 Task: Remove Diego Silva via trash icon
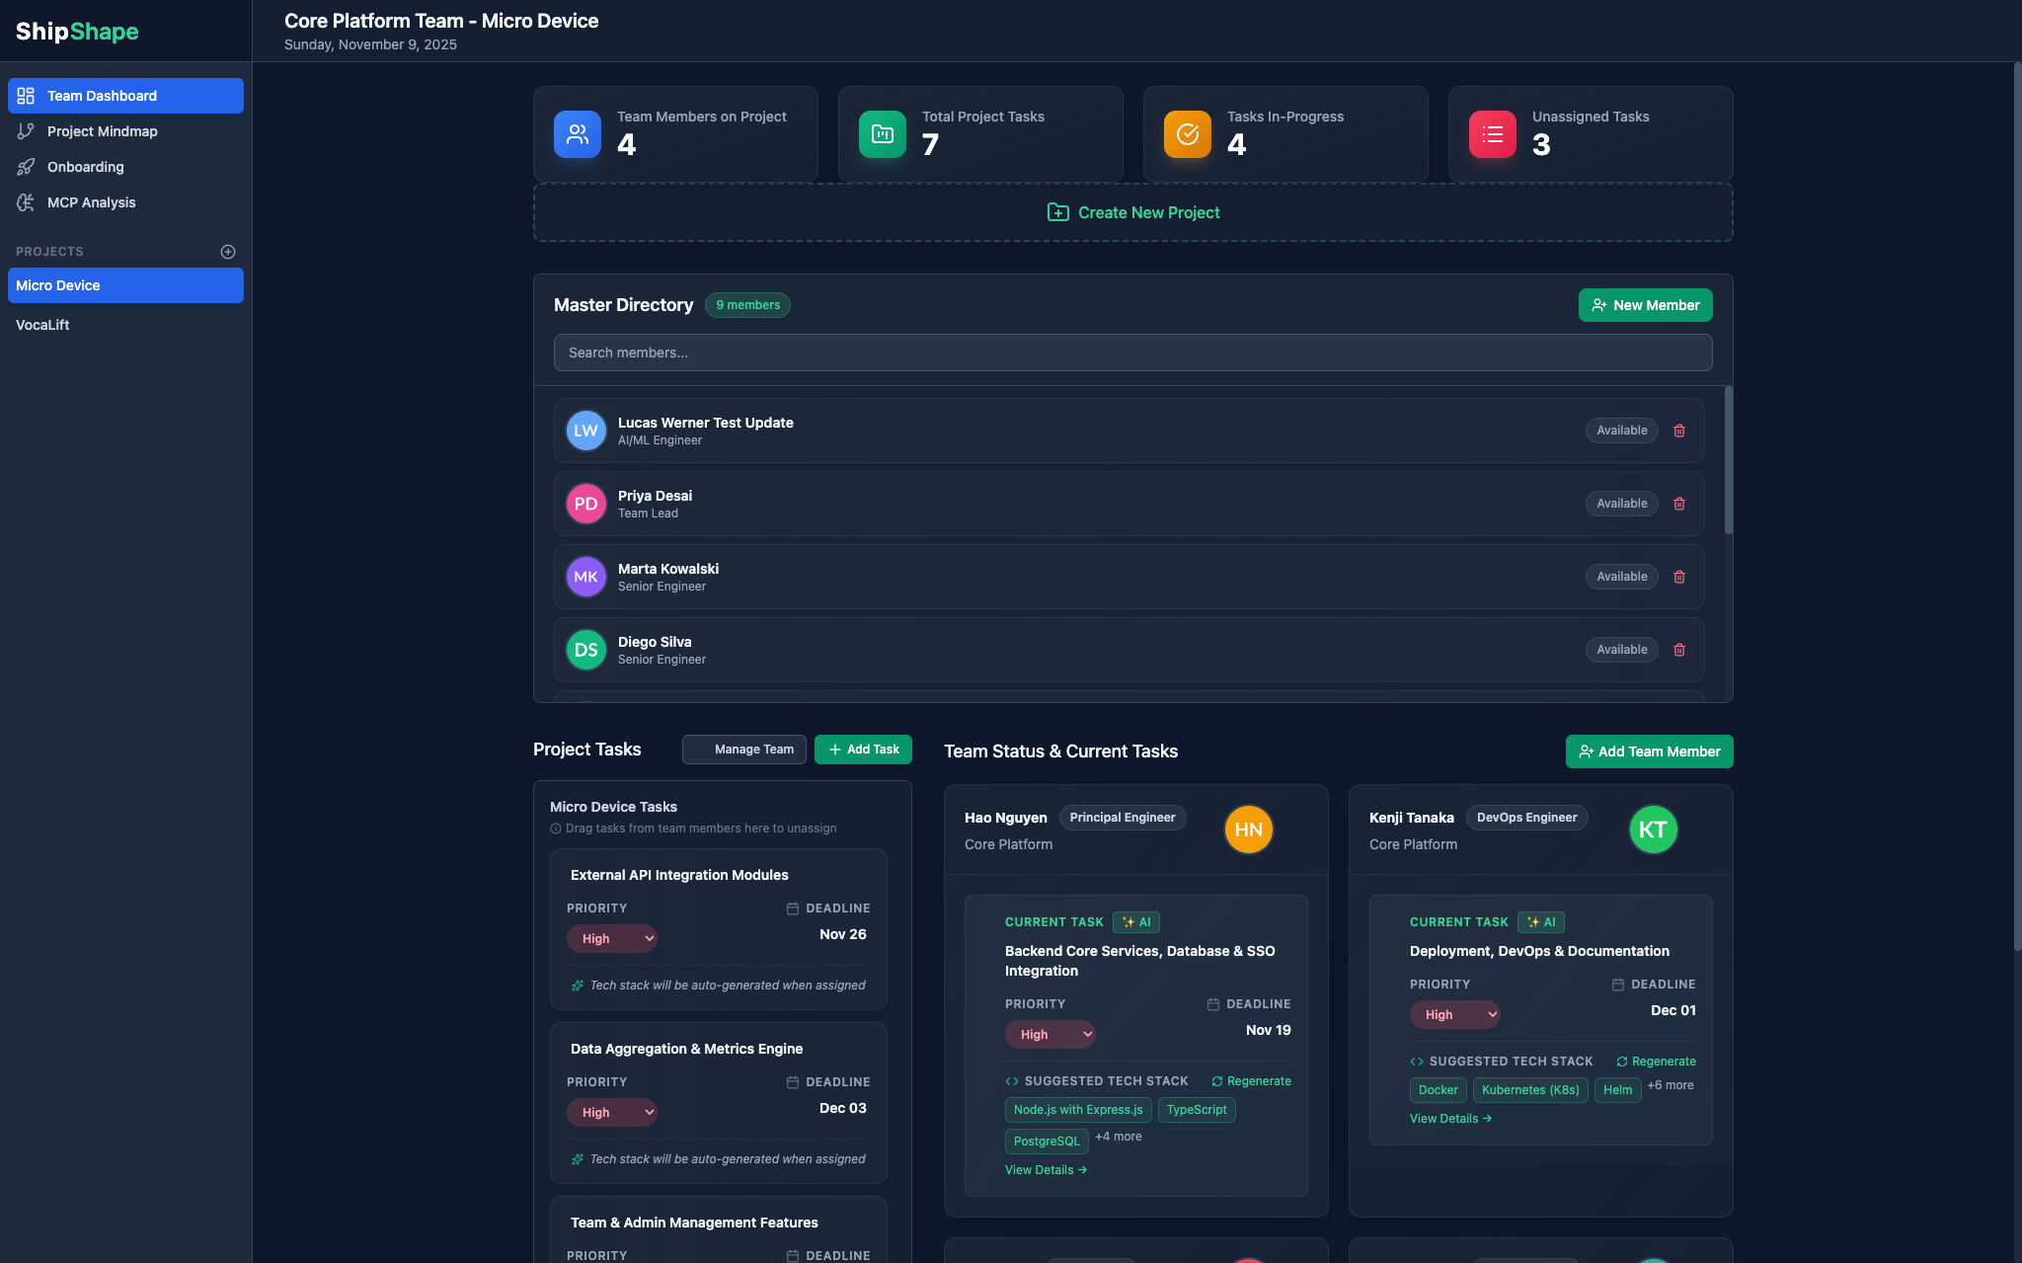point(1679,650)
